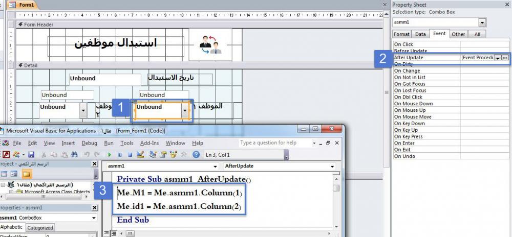Click the View Microsoft Access icon
Image resolution: width=512 pixels, height=237 pixels.
pos(6,154)
